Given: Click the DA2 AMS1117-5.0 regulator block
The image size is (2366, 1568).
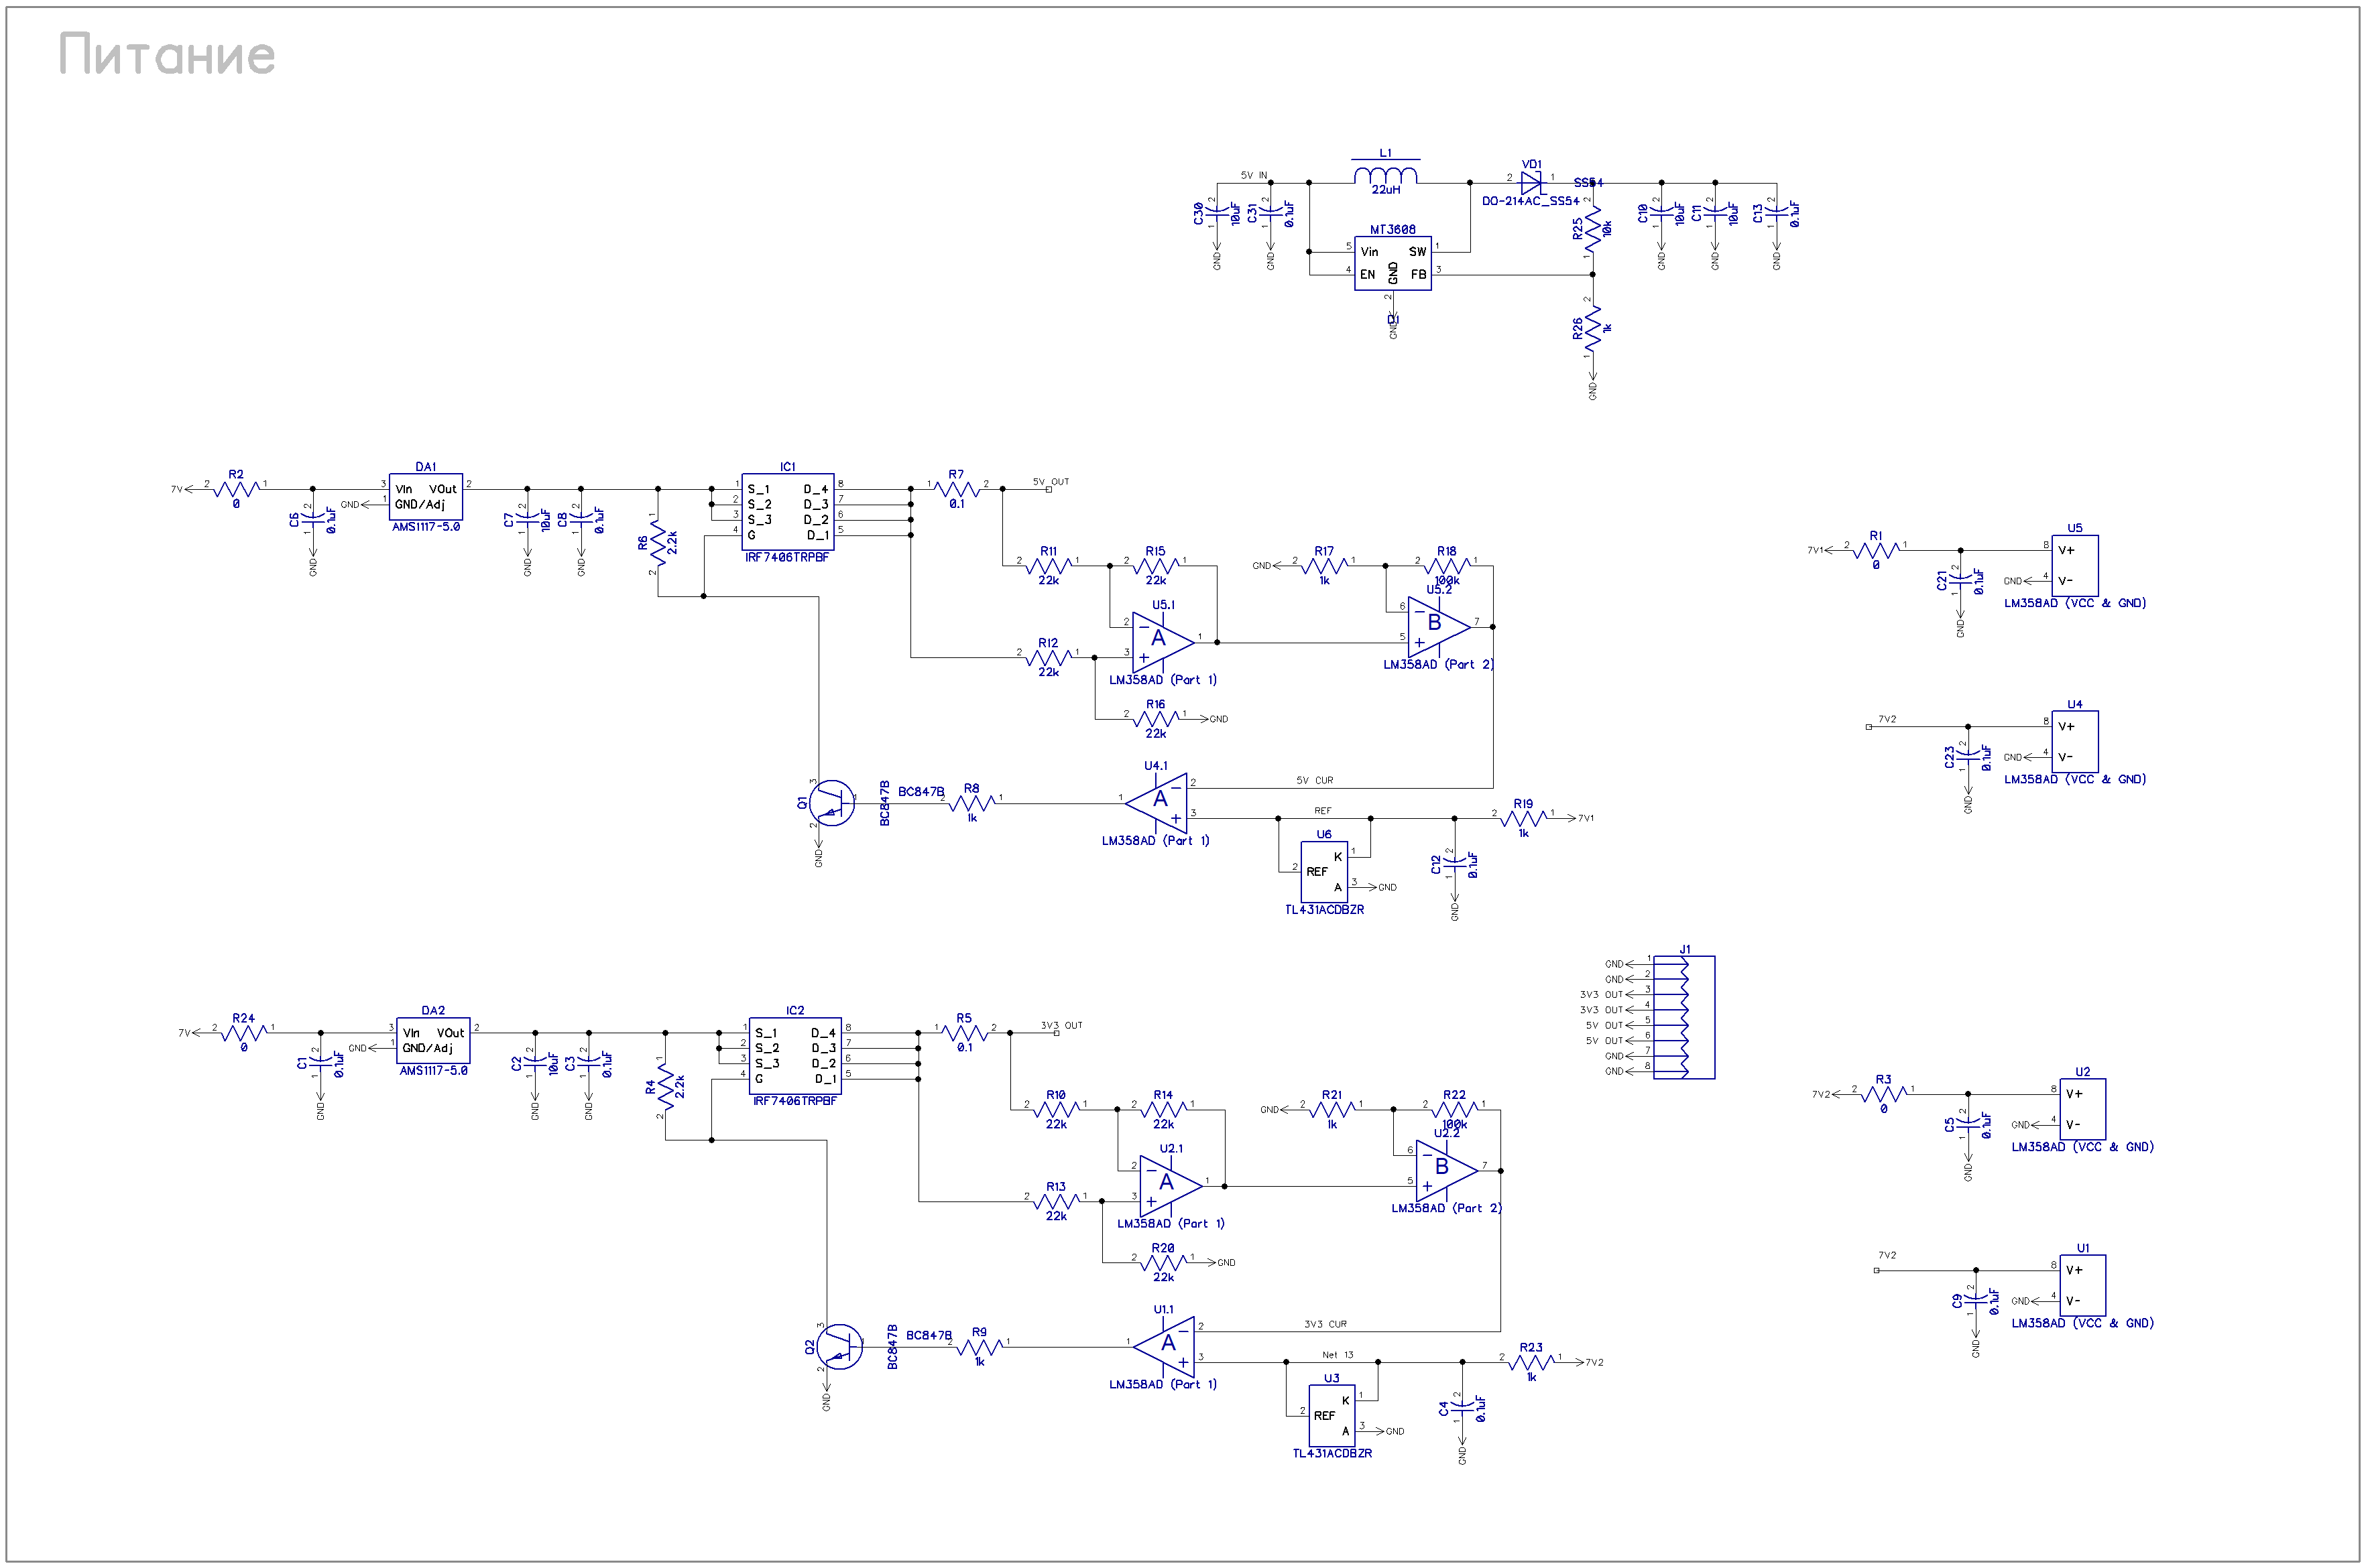Looking at the screenshot, I should coord(432,1040).
